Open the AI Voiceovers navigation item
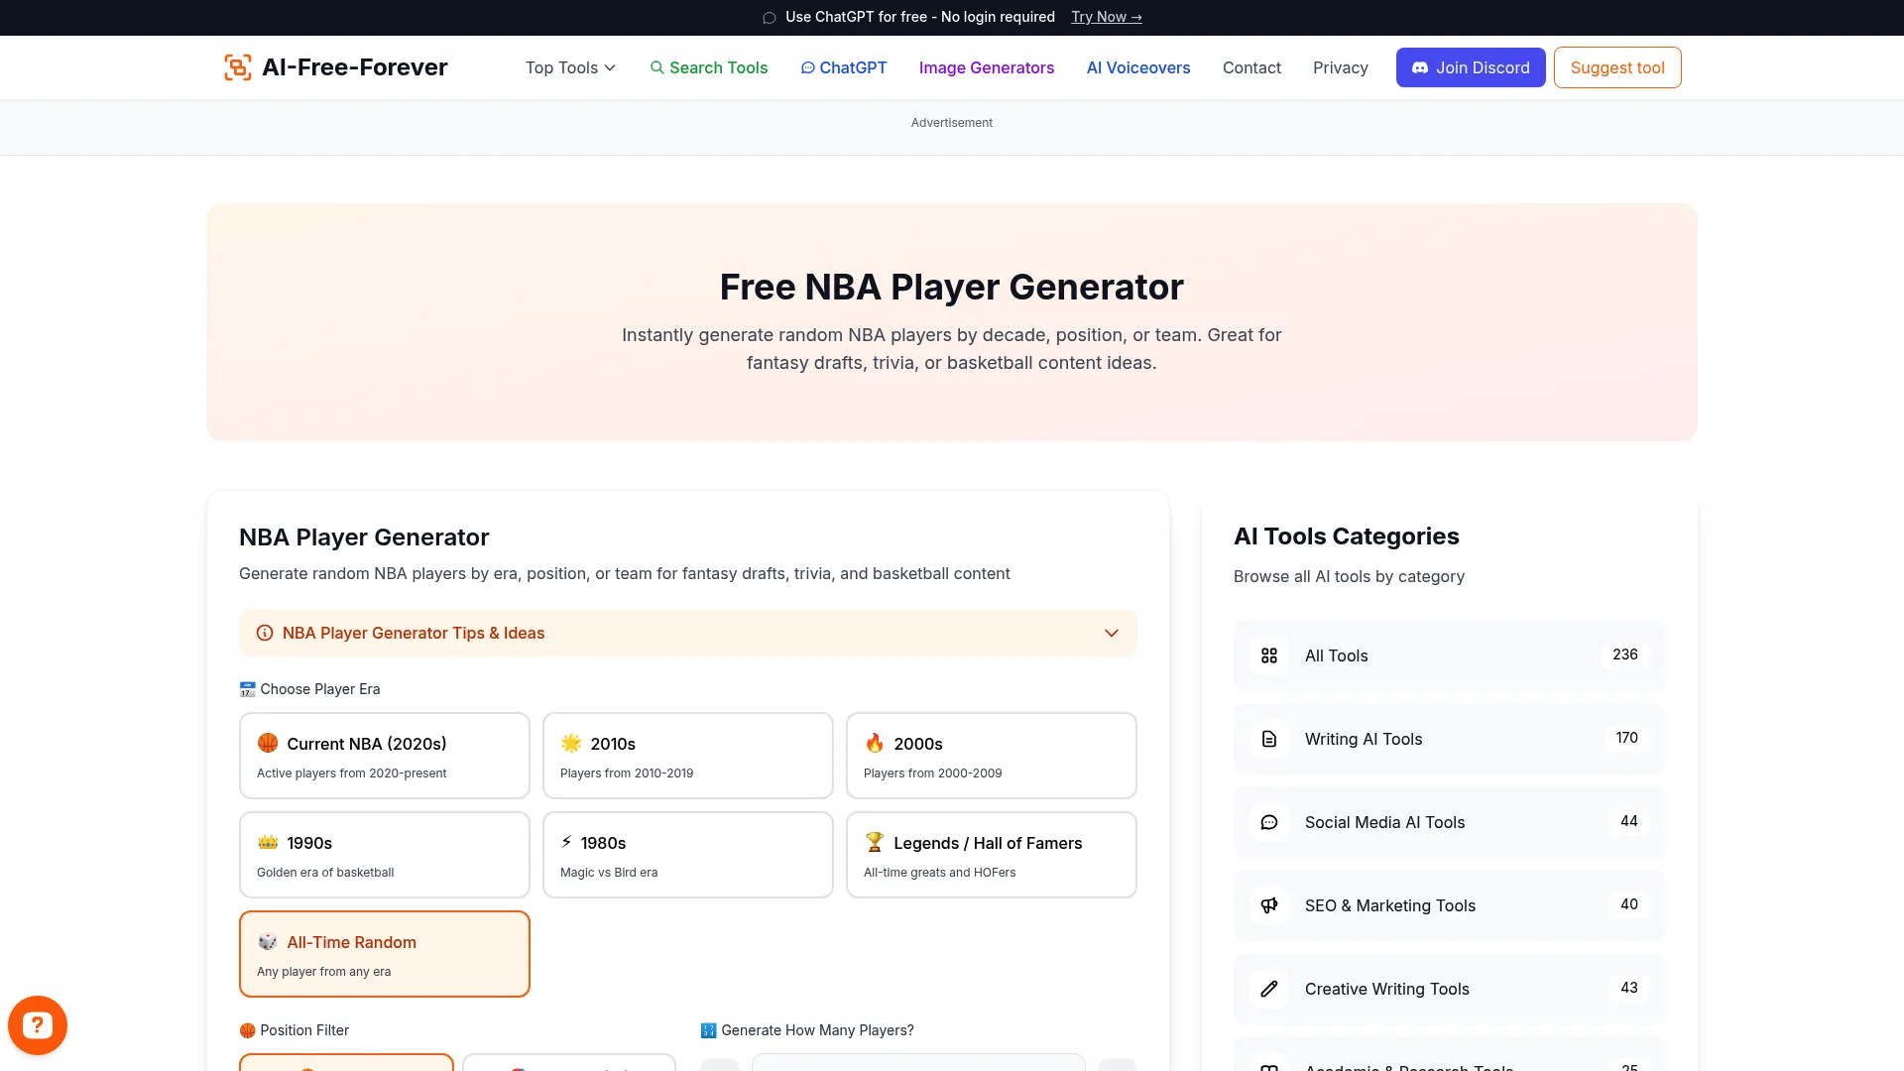 pyautogui.click(x=1137, y=67)
